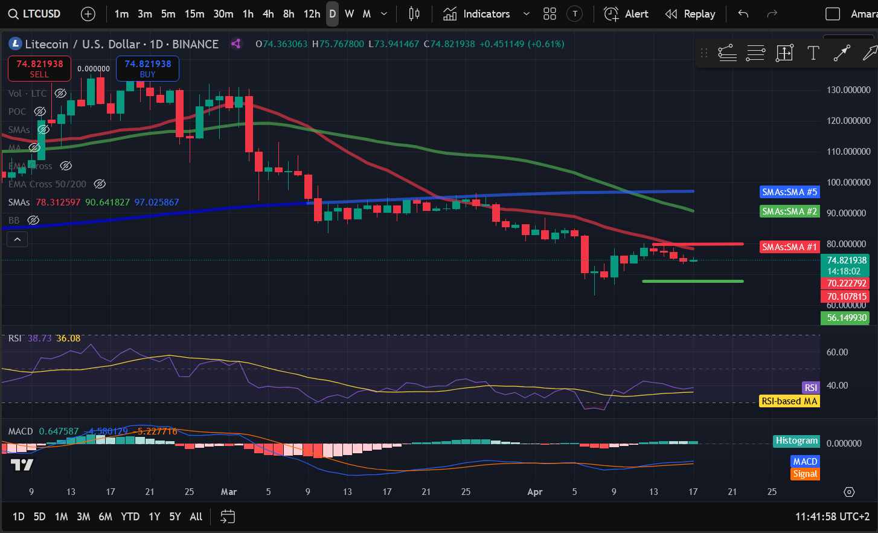Open the dropdown arrow beside Indicators
Image resolution: width=878 pixels, height=533 pixels.
coord(526,14)
